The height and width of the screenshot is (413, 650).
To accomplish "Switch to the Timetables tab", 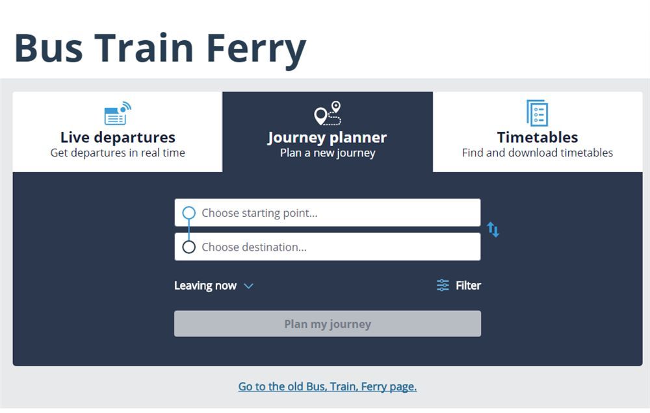I will (x=538, y=132).
